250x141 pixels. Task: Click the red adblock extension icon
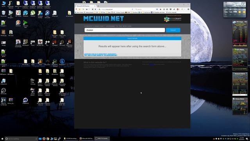(x=178, y=9)
